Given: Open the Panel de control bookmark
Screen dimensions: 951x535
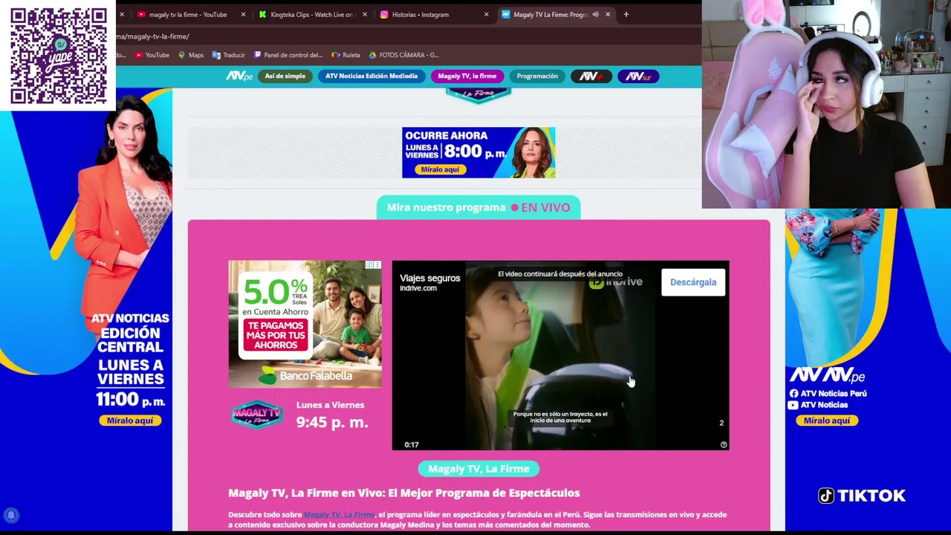Looking at the screenshot, I should click(x=288, y=55).
